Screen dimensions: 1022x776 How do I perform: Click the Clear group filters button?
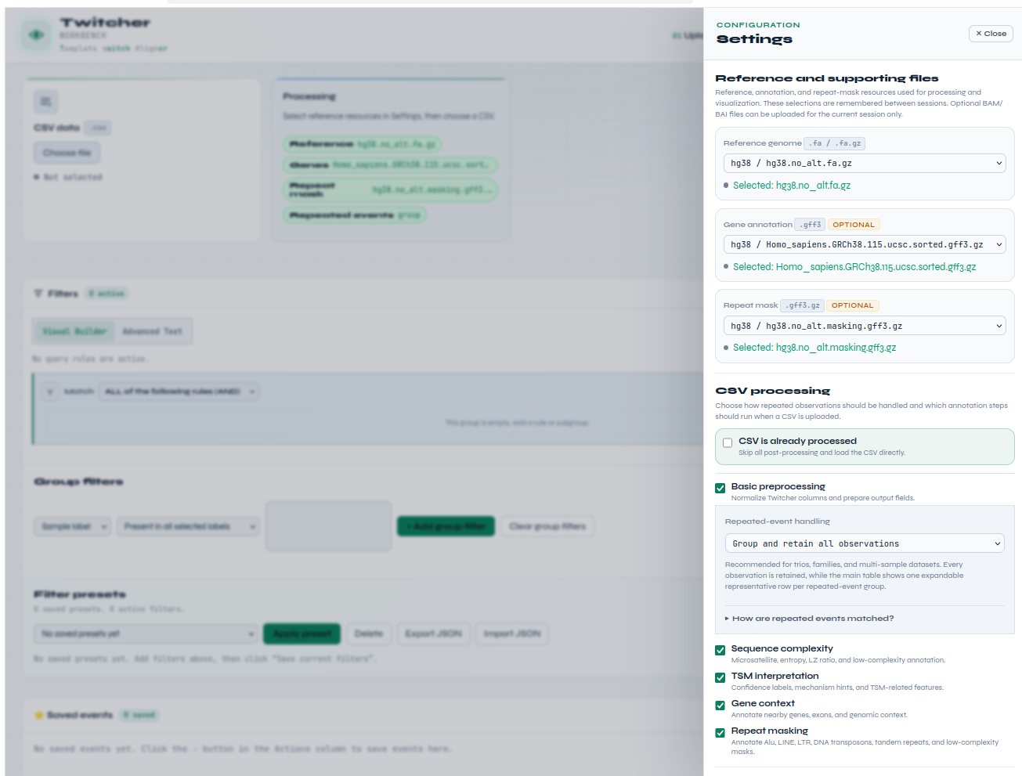pyautogui.click(x=547, y=526)
